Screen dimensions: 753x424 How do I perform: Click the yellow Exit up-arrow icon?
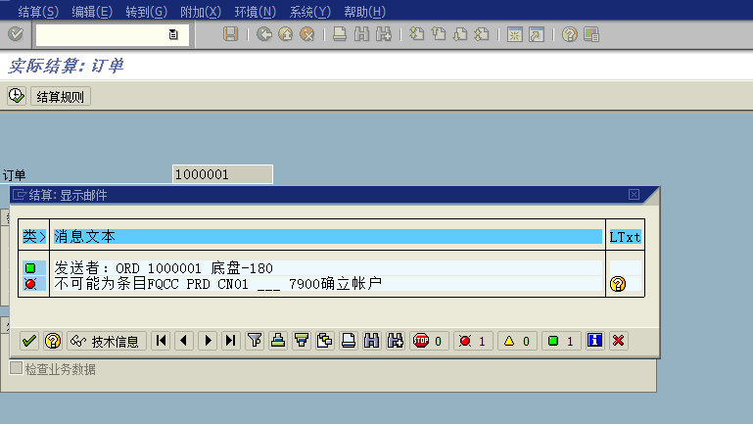[x=286, y=34]
